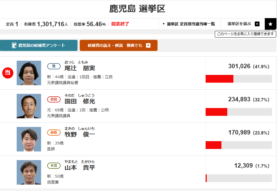Image resolution: width=277 pixels, height=191 pixels.
Task: Click the questionnaire document icon
Action: (x=14, y=45)
